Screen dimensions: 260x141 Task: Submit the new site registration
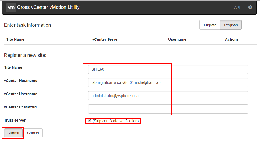13,133
